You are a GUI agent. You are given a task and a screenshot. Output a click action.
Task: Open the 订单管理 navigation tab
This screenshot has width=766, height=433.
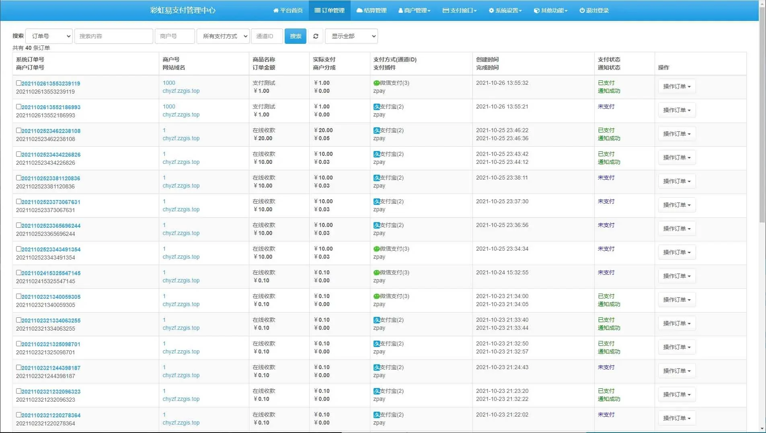click(329, 10)
